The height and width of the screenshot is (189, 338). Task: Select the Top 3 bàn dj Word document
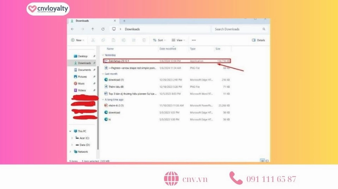click(x=167, y=94)
